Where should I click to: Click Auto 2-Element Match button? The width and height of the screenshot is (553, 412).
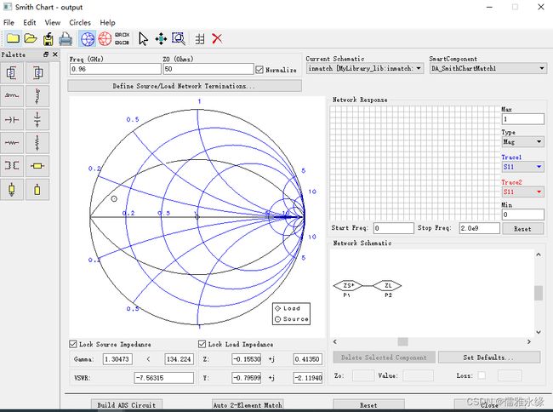[x=248, y=405]
